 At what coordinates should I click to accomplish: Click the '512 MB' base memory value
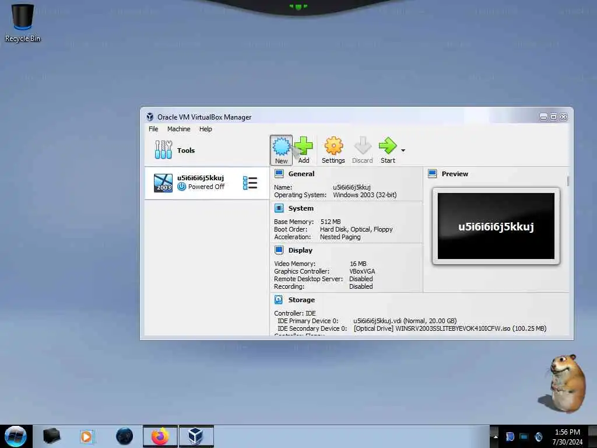pos(331,222)
